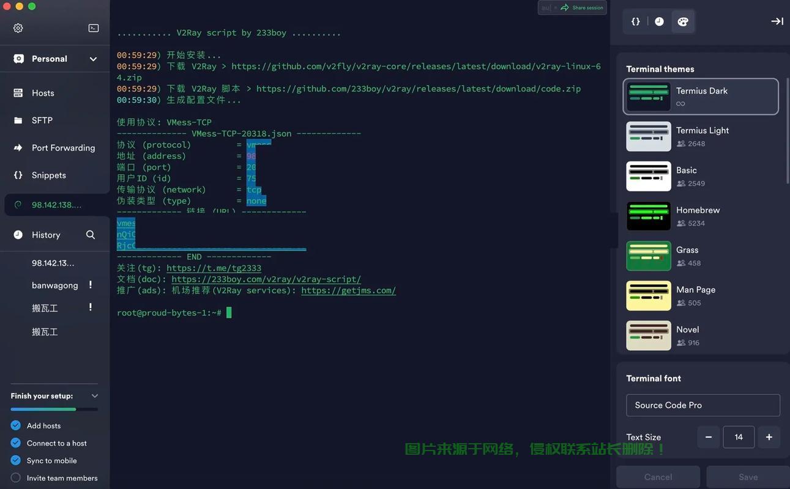Click infinity icon under Termius Dark
This screenshot has width=790, height=489.
point(680,104)
